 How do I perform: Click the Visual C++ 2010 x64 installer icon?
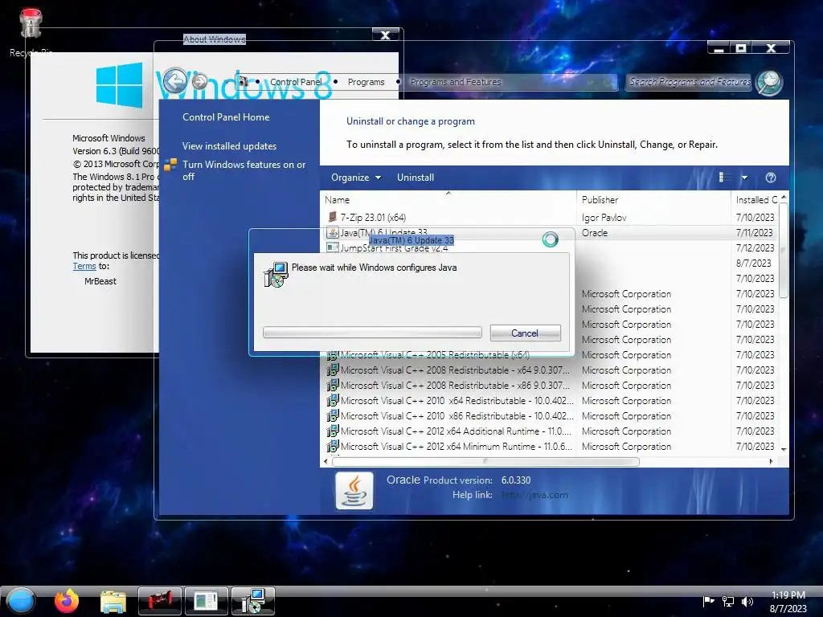point(332,401)
